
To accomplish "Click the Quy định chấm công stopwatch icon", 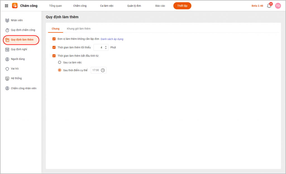I will [x=7, y=30].
